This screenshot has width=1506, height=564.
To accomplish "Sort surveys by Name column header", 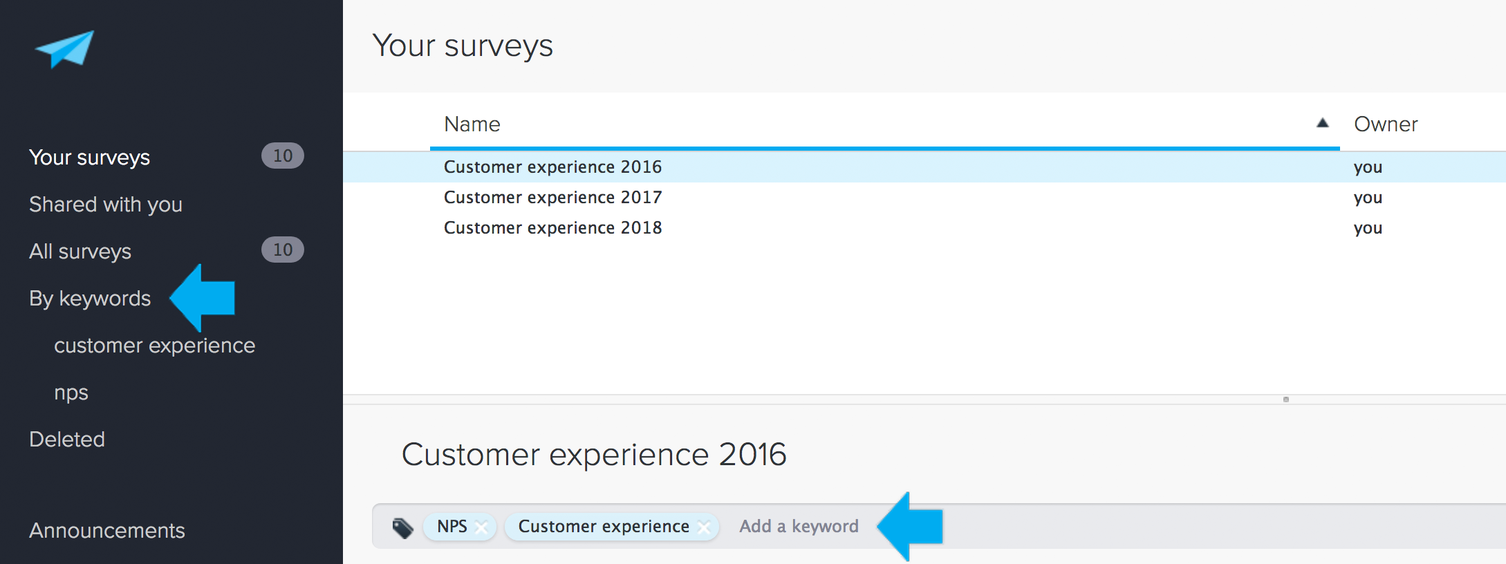I will click(x=472, y=124).
